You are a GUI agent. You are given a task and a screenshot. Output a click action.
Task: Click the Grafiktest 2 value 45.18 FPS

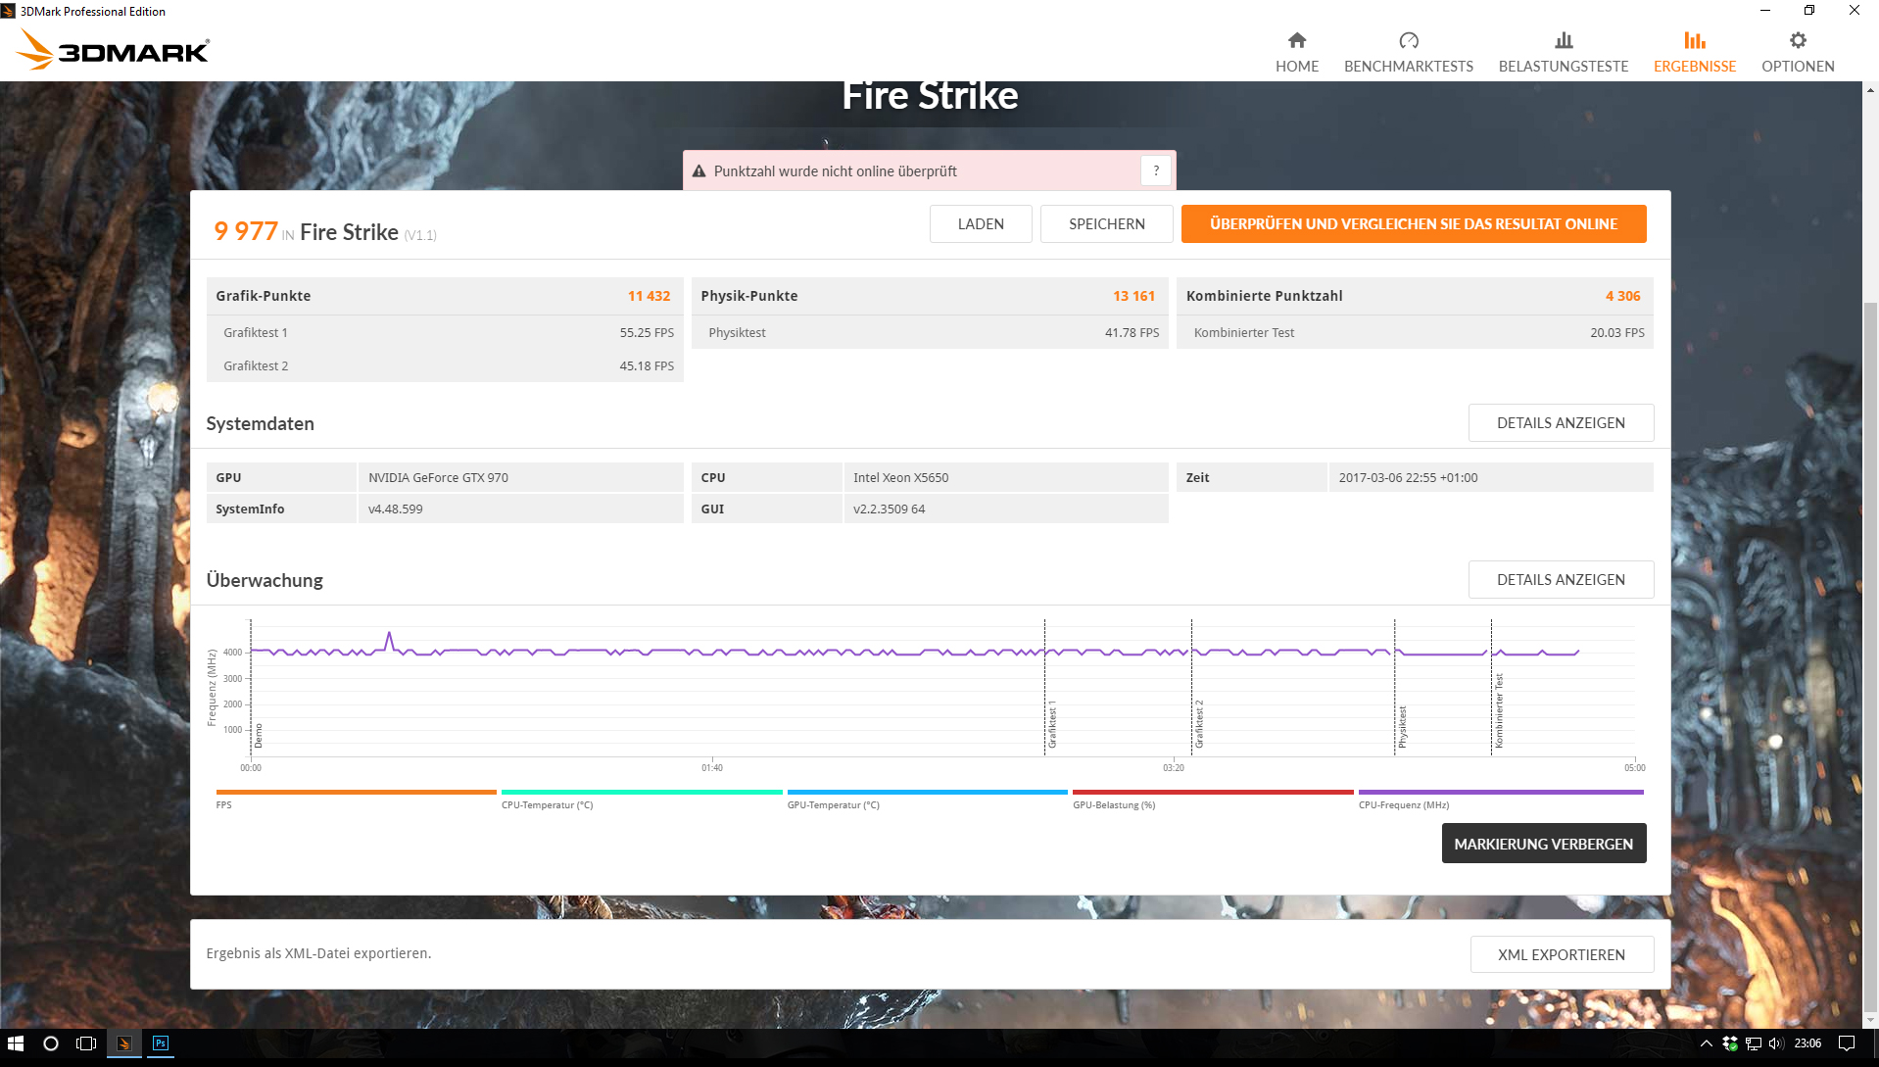click(647, 366)
